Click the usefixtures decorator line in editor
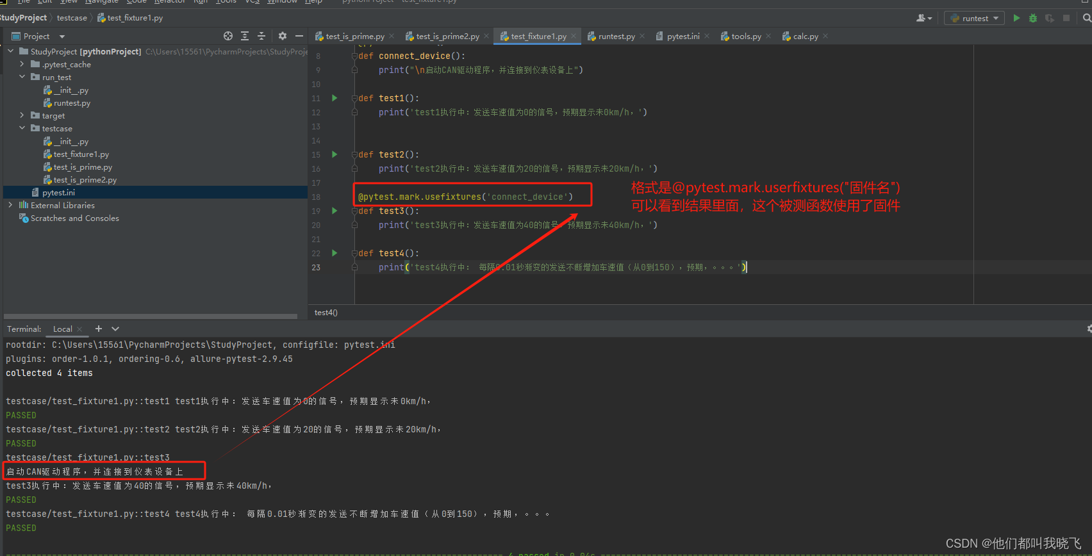 point(465,197)
